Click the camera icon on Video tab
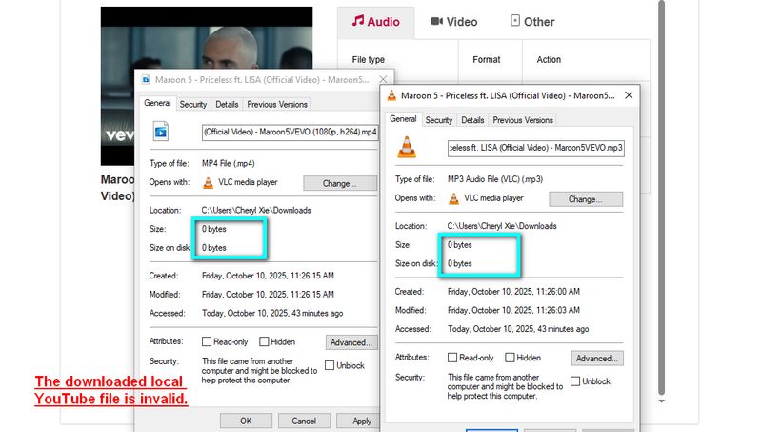This screenshot has width=762, height=432. click(436, 21)
